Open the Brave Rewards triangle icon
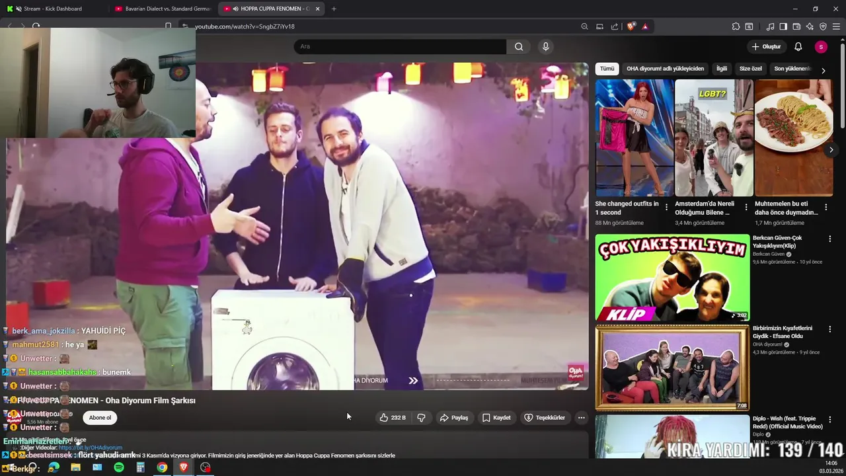Screen dimensions: 846x476 645,26
